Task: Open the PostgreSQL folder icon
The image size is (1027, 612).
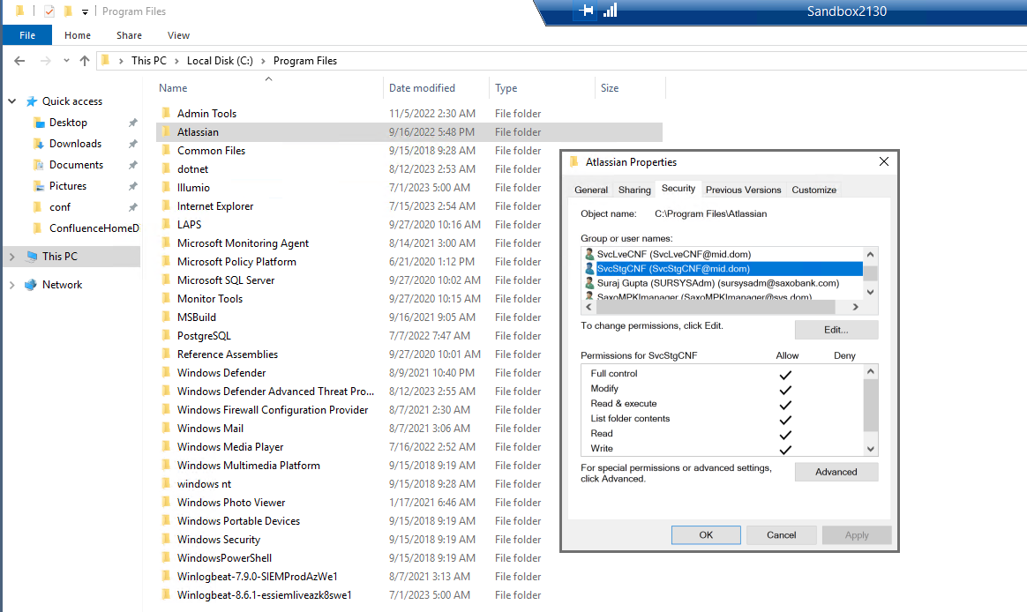Action: (167, 335)
